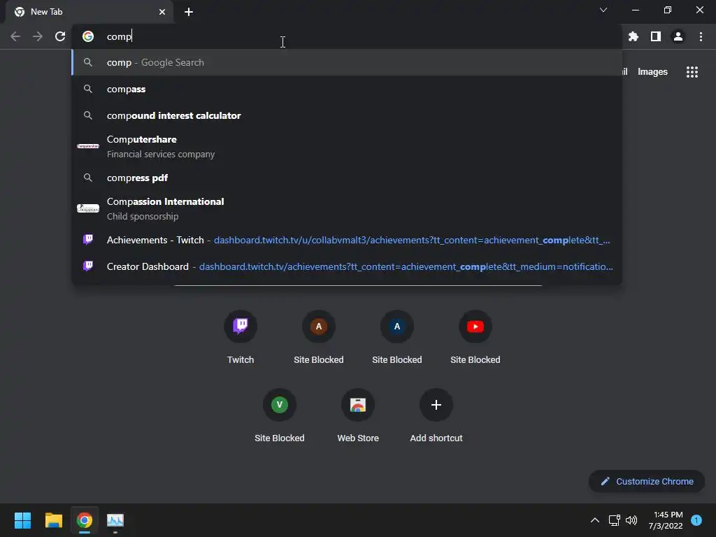Open the blue 'A' Site Blocked shortcut

tap(397, 338)
